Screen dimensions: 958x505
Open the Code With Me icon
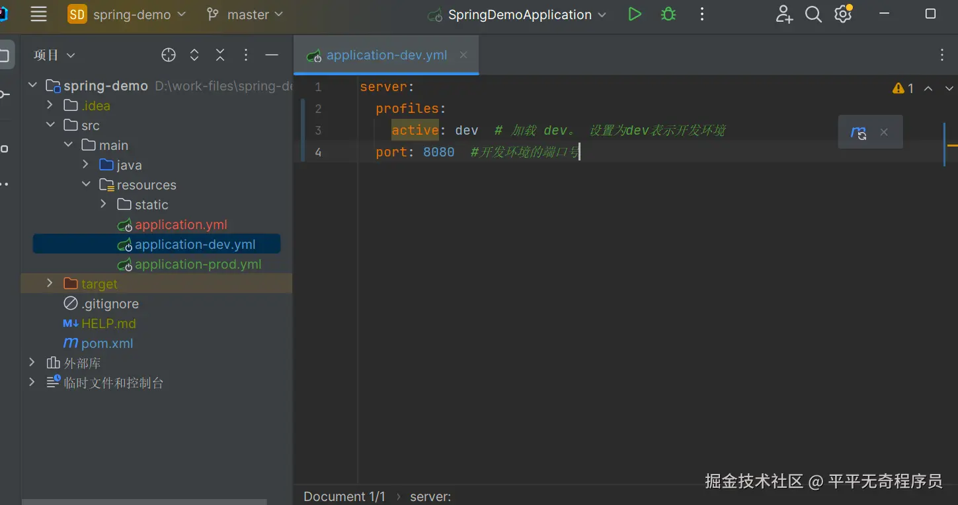tap(784, 15)
